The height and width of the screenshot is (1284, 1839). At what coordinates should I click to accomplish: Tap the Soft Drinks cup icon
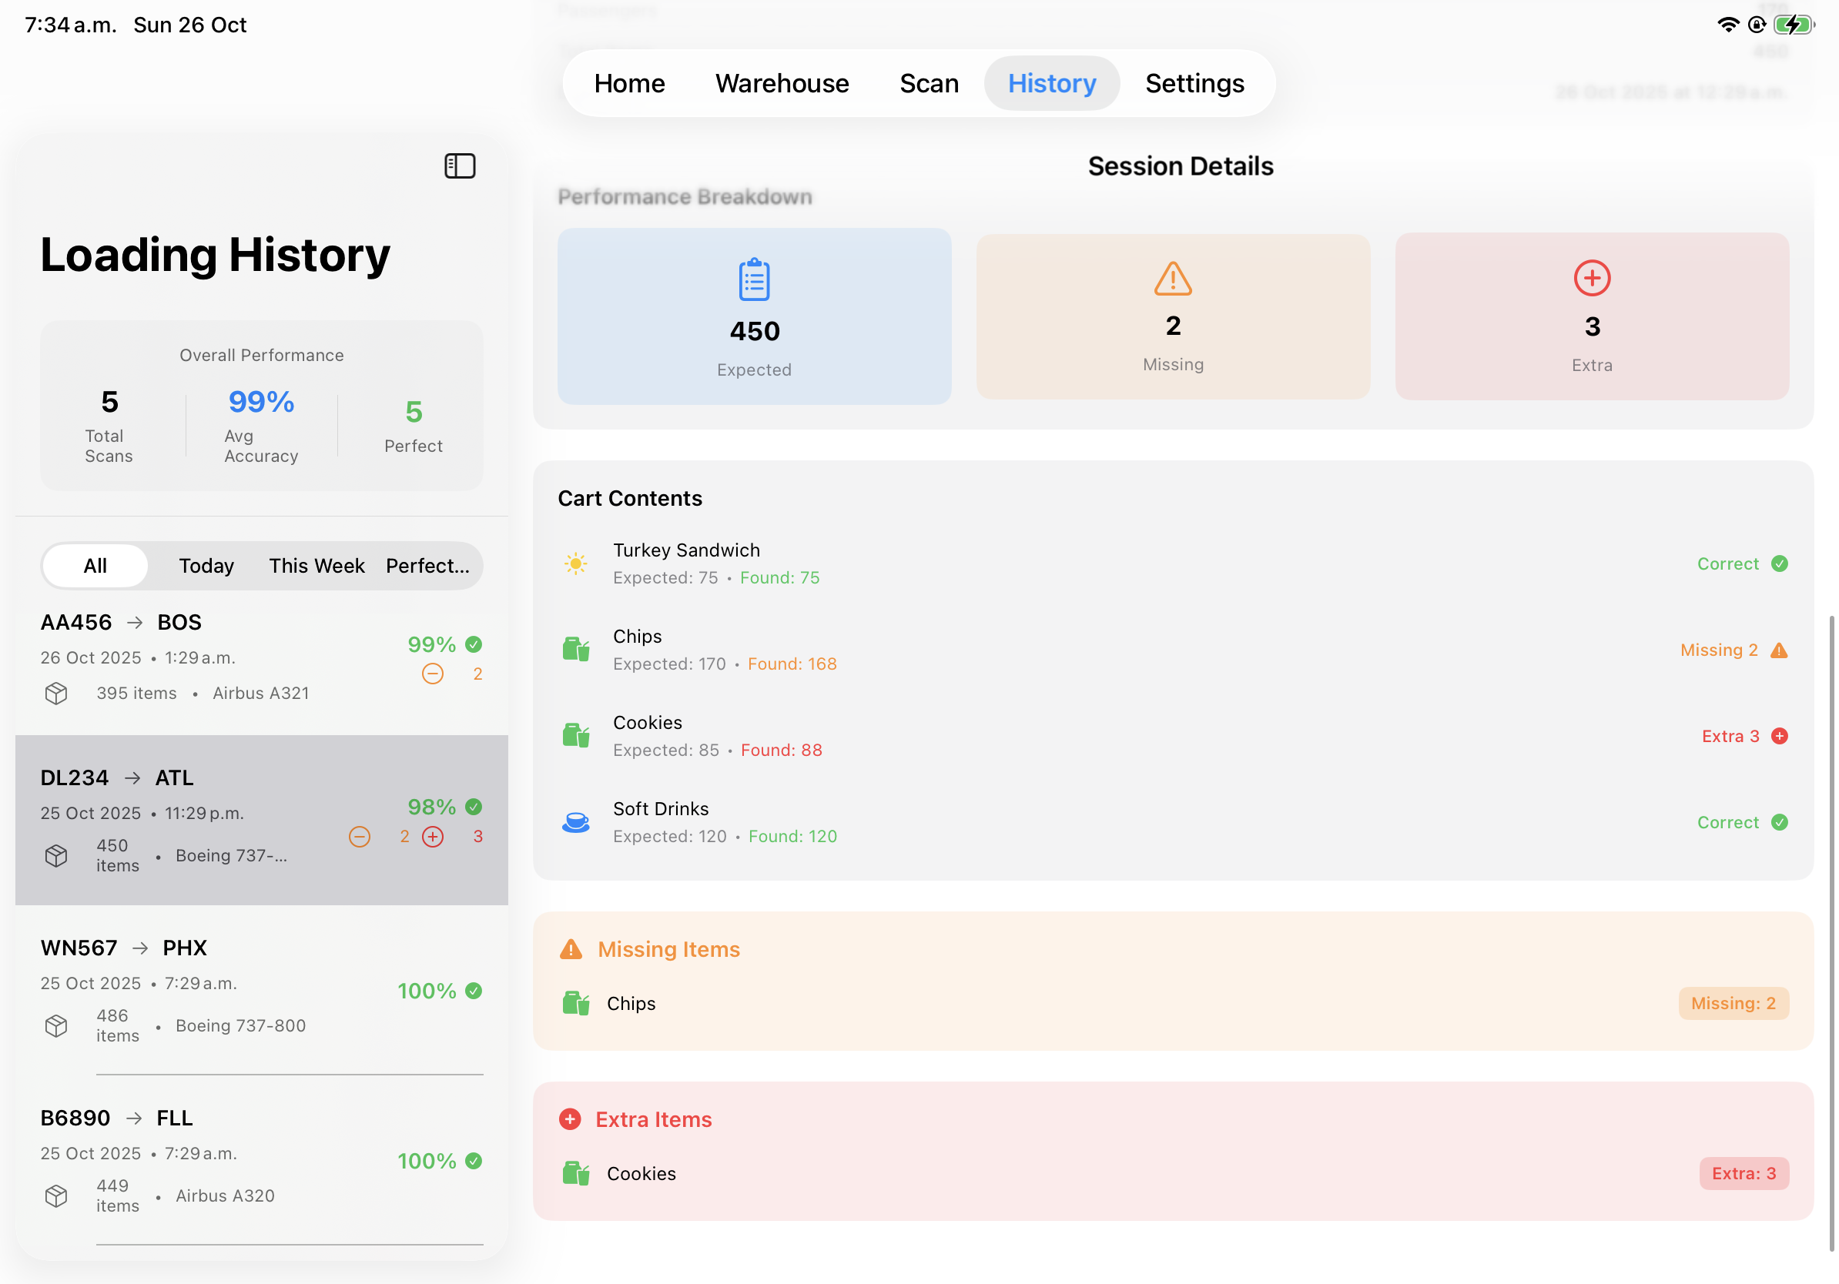pyautogui.click(x=575, y=822)
